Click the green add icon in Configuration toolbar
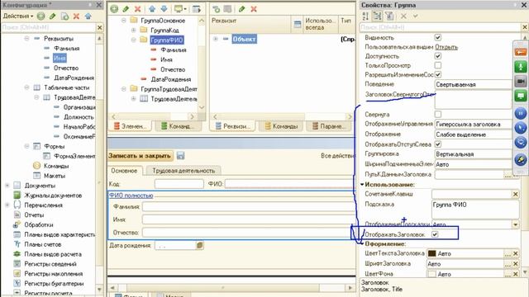Viewport: 529px width, 297px height. click(41, 16)
